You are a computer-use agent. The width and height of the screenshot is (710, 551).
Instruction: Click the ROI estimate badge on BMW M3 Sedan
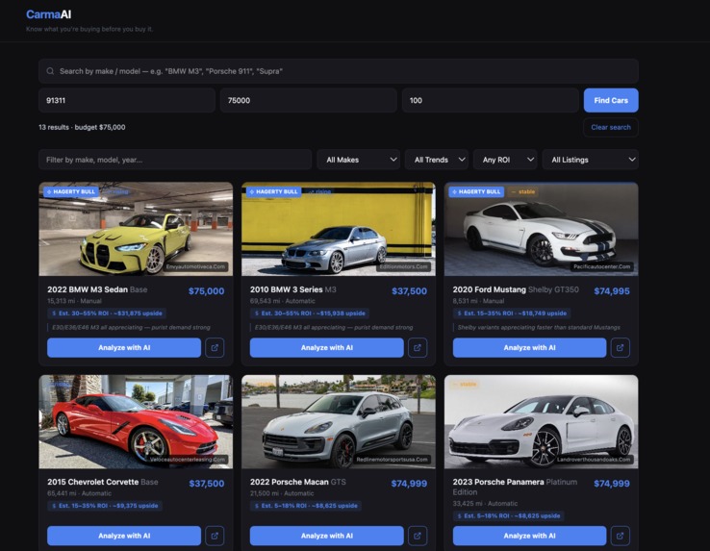pos(107,313)
